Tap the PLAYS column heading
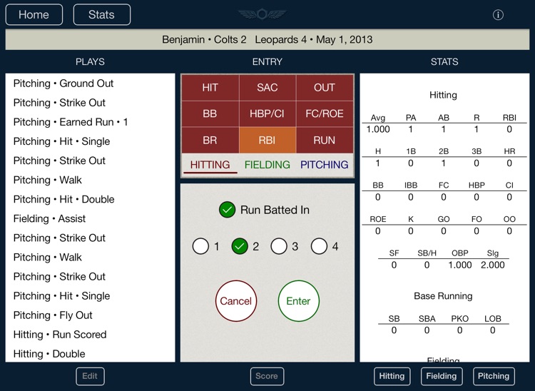The width and height of the screenshot is (535, 391). click(90, 62)
